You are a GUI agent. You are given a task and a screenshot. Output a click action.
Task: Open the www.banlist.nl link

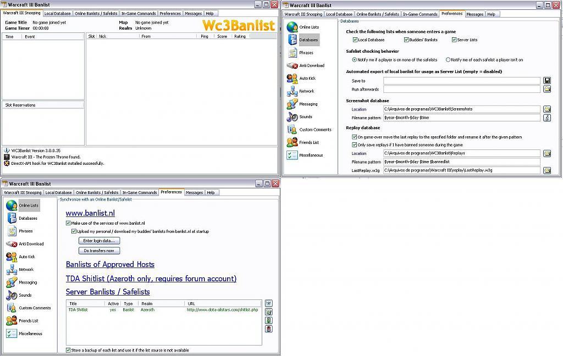click(x=91, y=213)
